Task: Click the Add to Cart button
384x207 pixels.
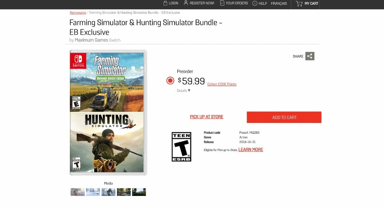Action: [x=284, y=117]
